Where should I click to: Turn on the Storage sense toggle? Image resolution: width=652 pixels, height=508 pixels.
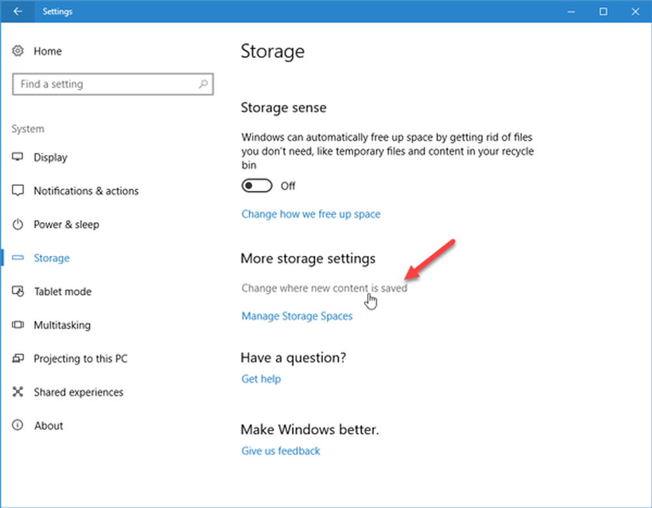coord(258,186)
